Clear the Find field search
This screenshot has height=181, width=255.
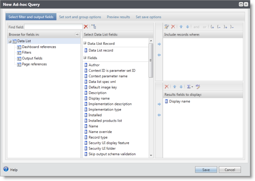pyautogui.click(x=86, y=27)
